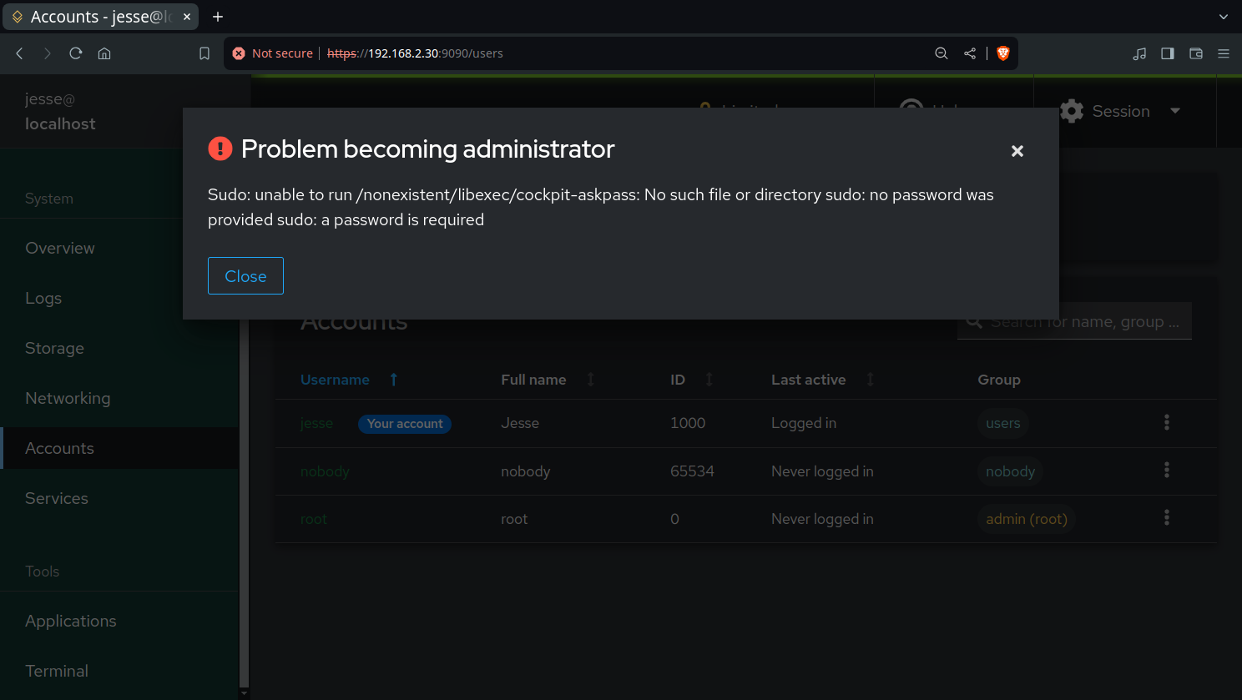Open the jesse user account link

(316, 423)
